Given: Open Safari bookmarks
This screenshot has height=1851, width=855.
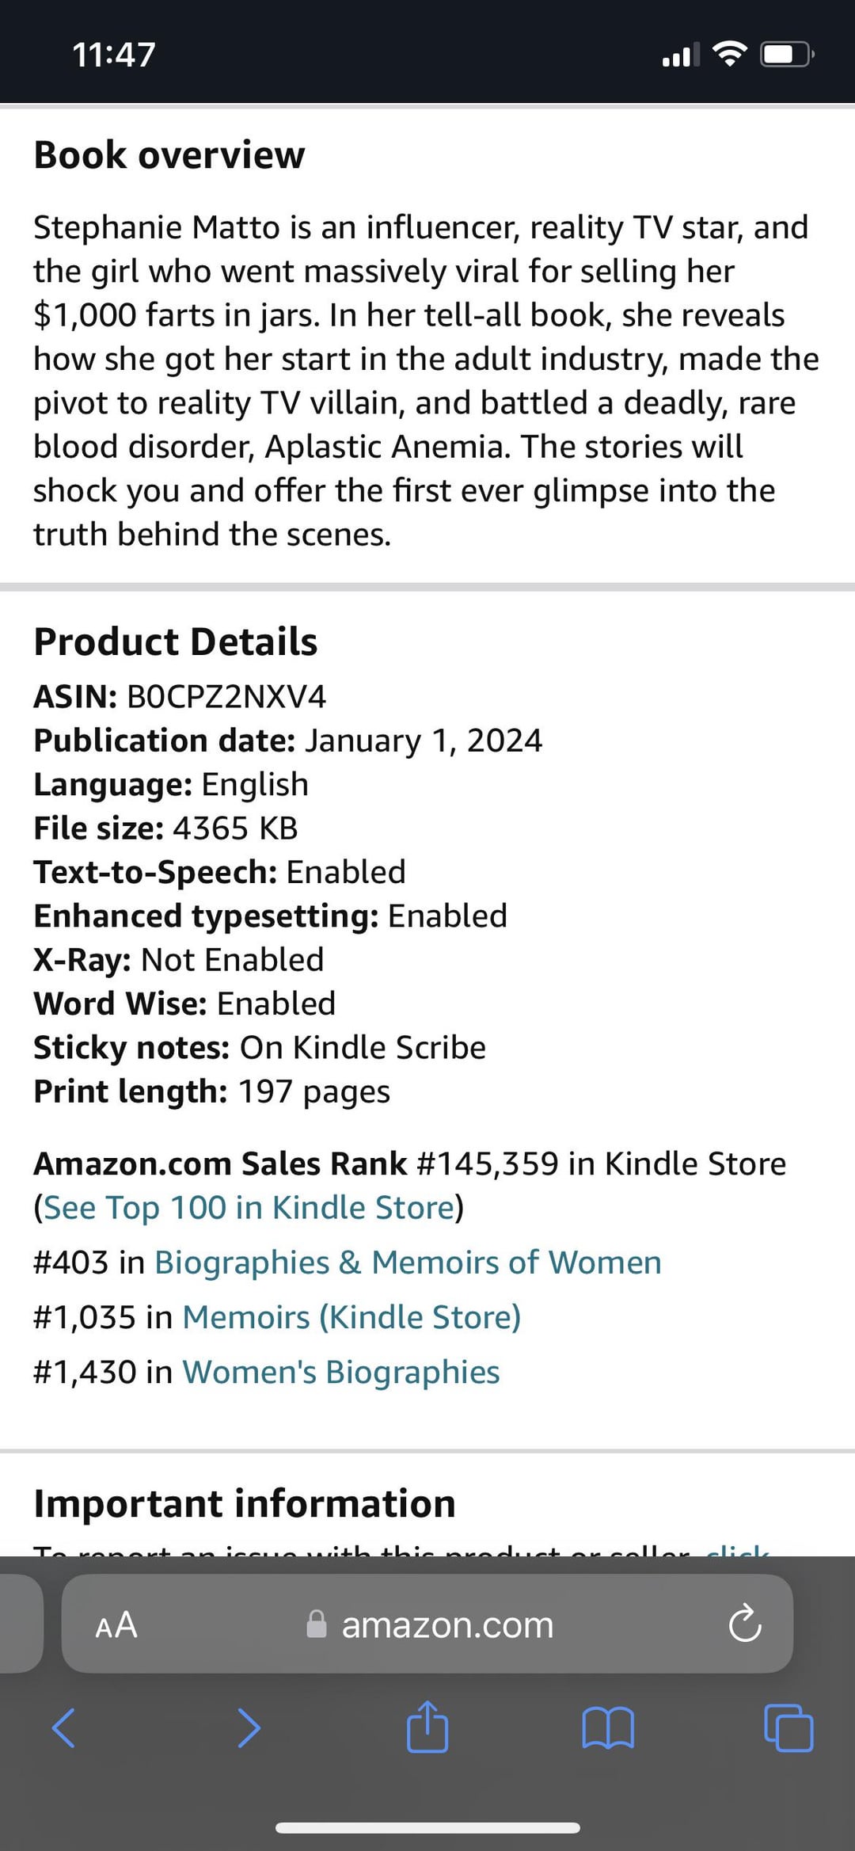Looking at the screenshot, I should click(x=607, y=1727).
